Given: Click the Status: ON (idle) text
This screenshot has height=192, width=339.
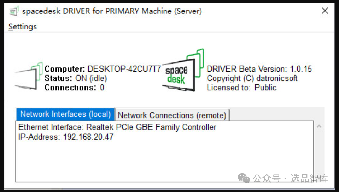Looking at the screenshot, I should pos(76,78).
